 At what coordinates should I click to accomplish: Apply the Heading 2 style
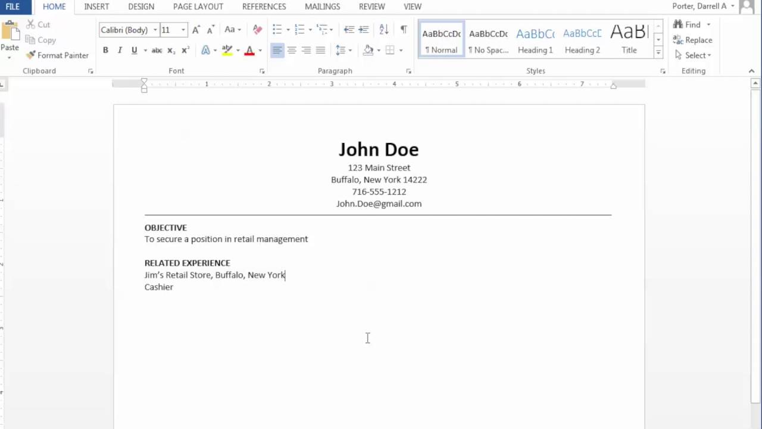pyautogui.click(x=582, y=39)
